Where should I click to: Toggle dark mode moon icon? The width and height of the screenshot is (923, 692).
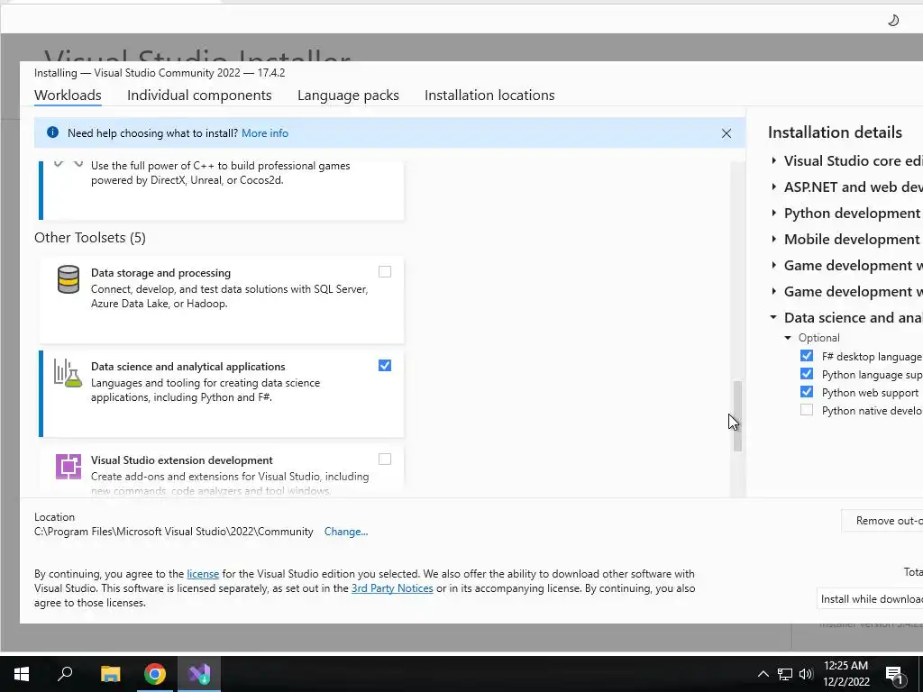click(893, 21)
